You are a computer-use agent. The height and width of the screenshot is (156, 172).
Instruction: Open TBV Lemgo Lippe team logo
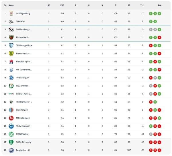coord(11,45)
